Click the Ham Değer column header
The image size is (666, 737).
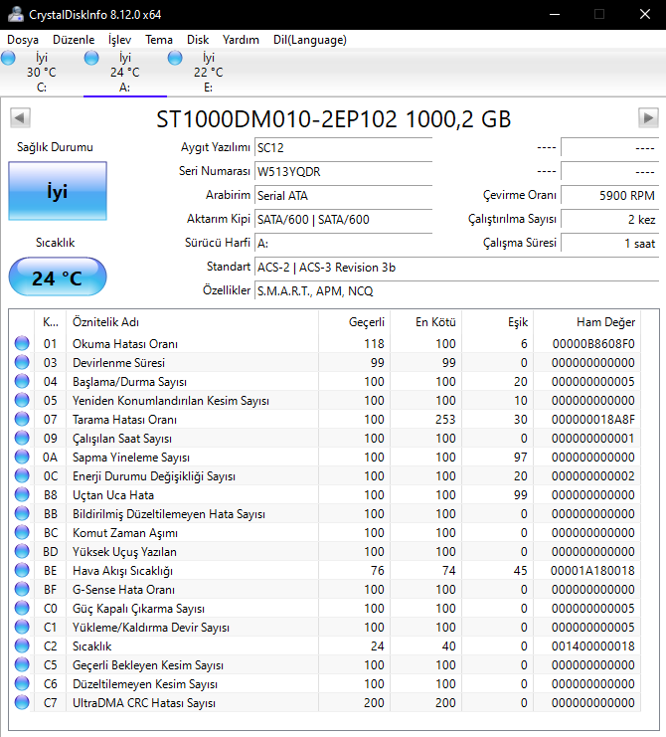click(586, 322)
